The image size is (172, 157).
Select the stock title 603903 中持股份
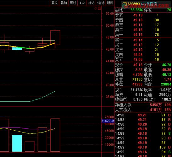click(x=142, y=4)
